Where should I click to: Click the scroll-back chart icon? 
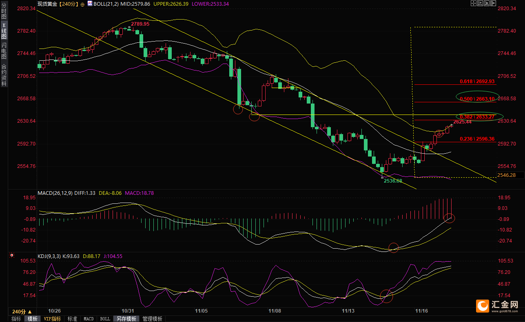(480, 3)
